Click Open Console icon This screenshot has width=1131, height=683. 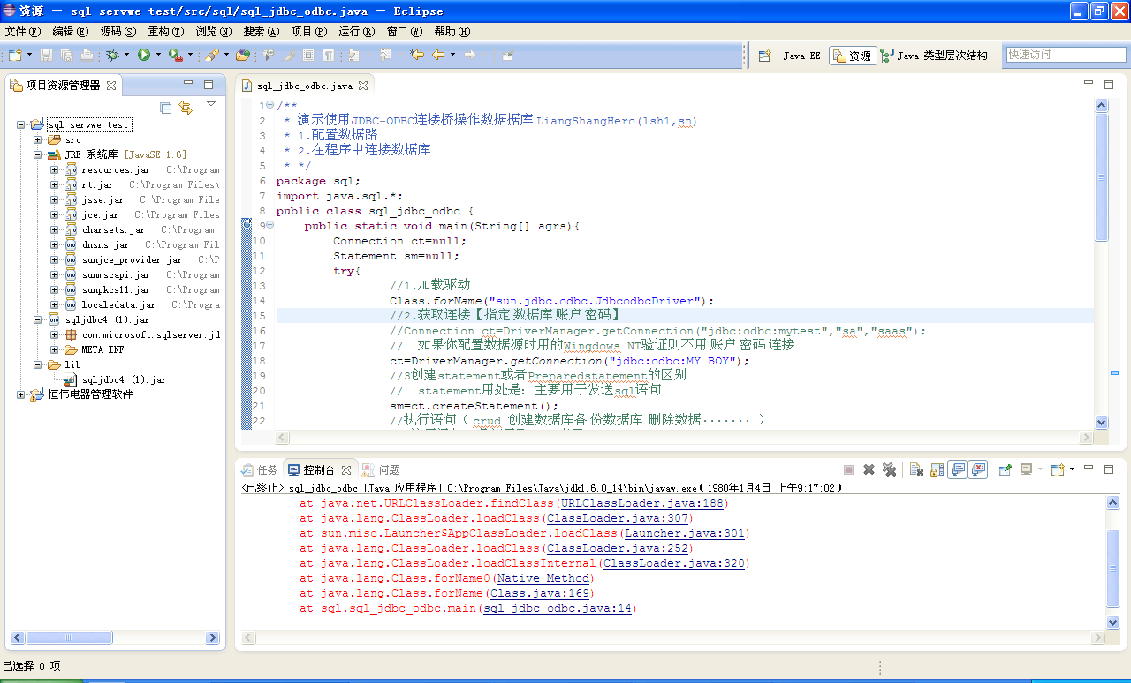[x=1058, y=469]
